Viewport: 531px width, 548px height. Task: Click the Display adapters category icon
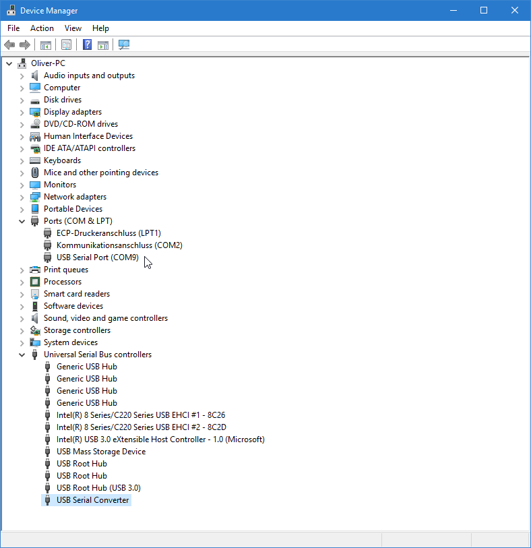click(x=35, y=112)
